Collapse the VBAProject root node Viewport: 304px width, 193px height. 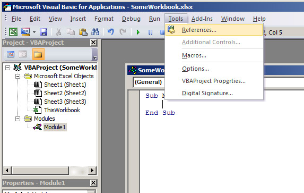(7, 68)
